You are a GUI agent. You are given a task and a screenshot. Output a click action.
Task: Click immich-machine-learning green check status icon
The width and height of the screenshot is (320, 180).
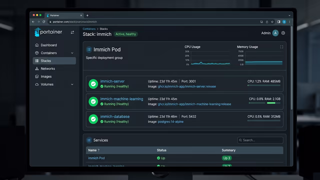(x=93, y=101)
